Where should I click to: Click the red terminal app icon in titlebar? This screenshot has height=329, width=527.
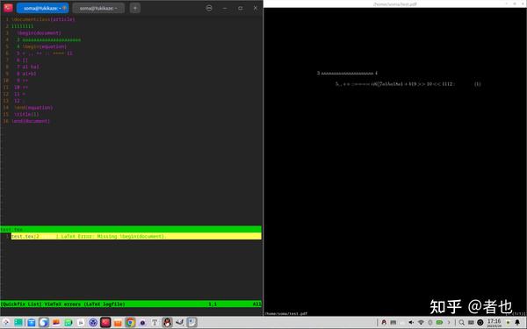tap(8, 8)
